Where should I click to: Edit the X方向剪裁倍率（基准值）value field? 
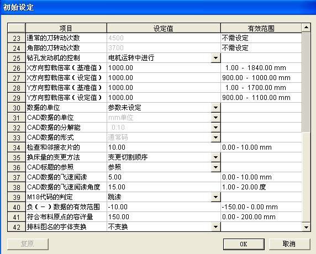[x=164, y=68]
